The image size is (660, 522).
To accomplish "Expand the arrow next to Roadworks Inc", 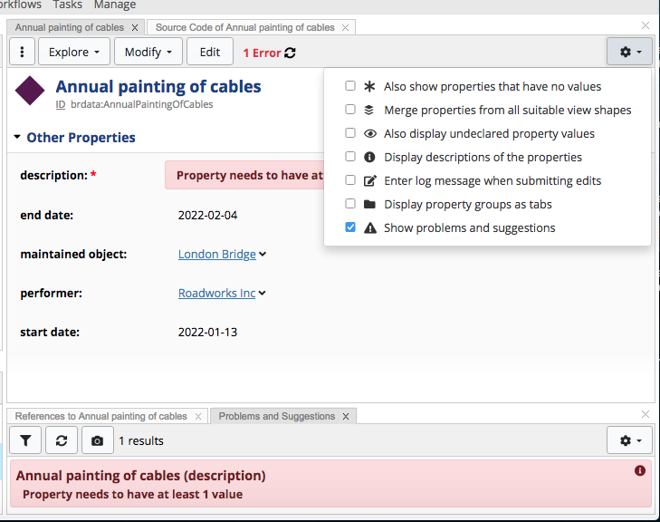I will pos(263,294).
